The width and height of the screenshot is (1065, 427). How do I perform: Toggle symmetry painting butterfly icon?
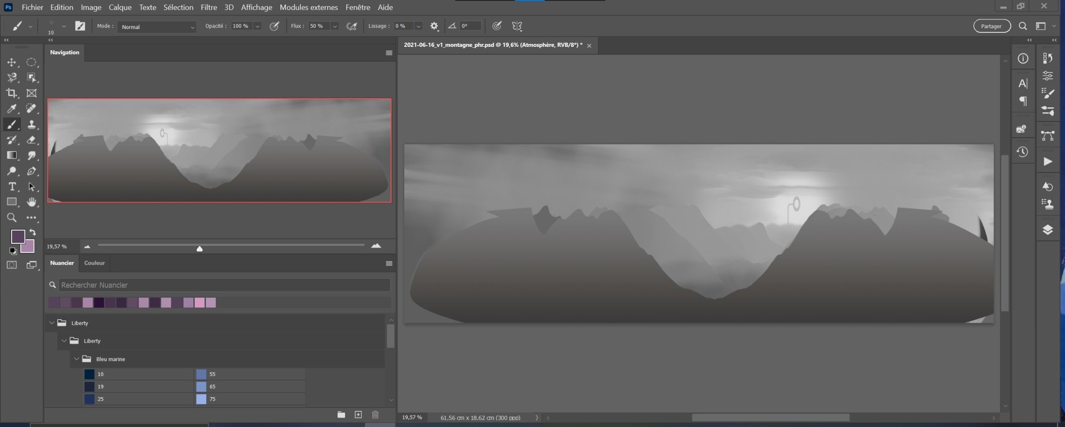517,26
